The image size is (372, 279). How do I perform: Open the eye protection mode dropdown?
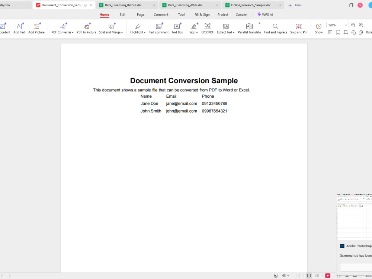(285, 275)
